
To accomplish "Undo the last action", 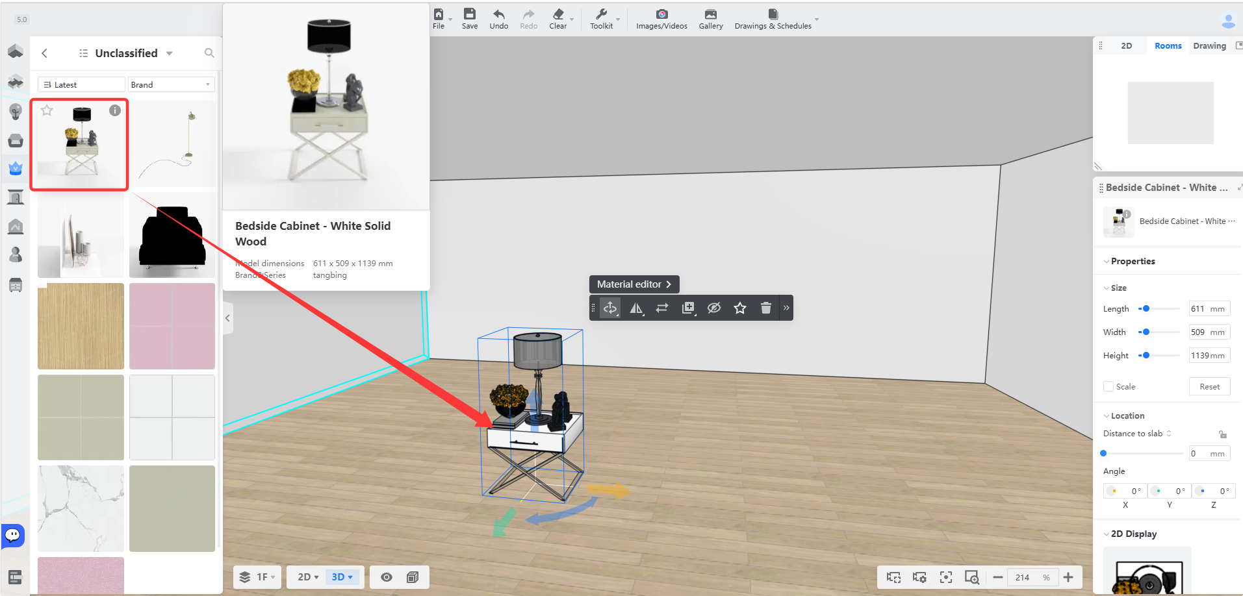I will click(499, 19).
